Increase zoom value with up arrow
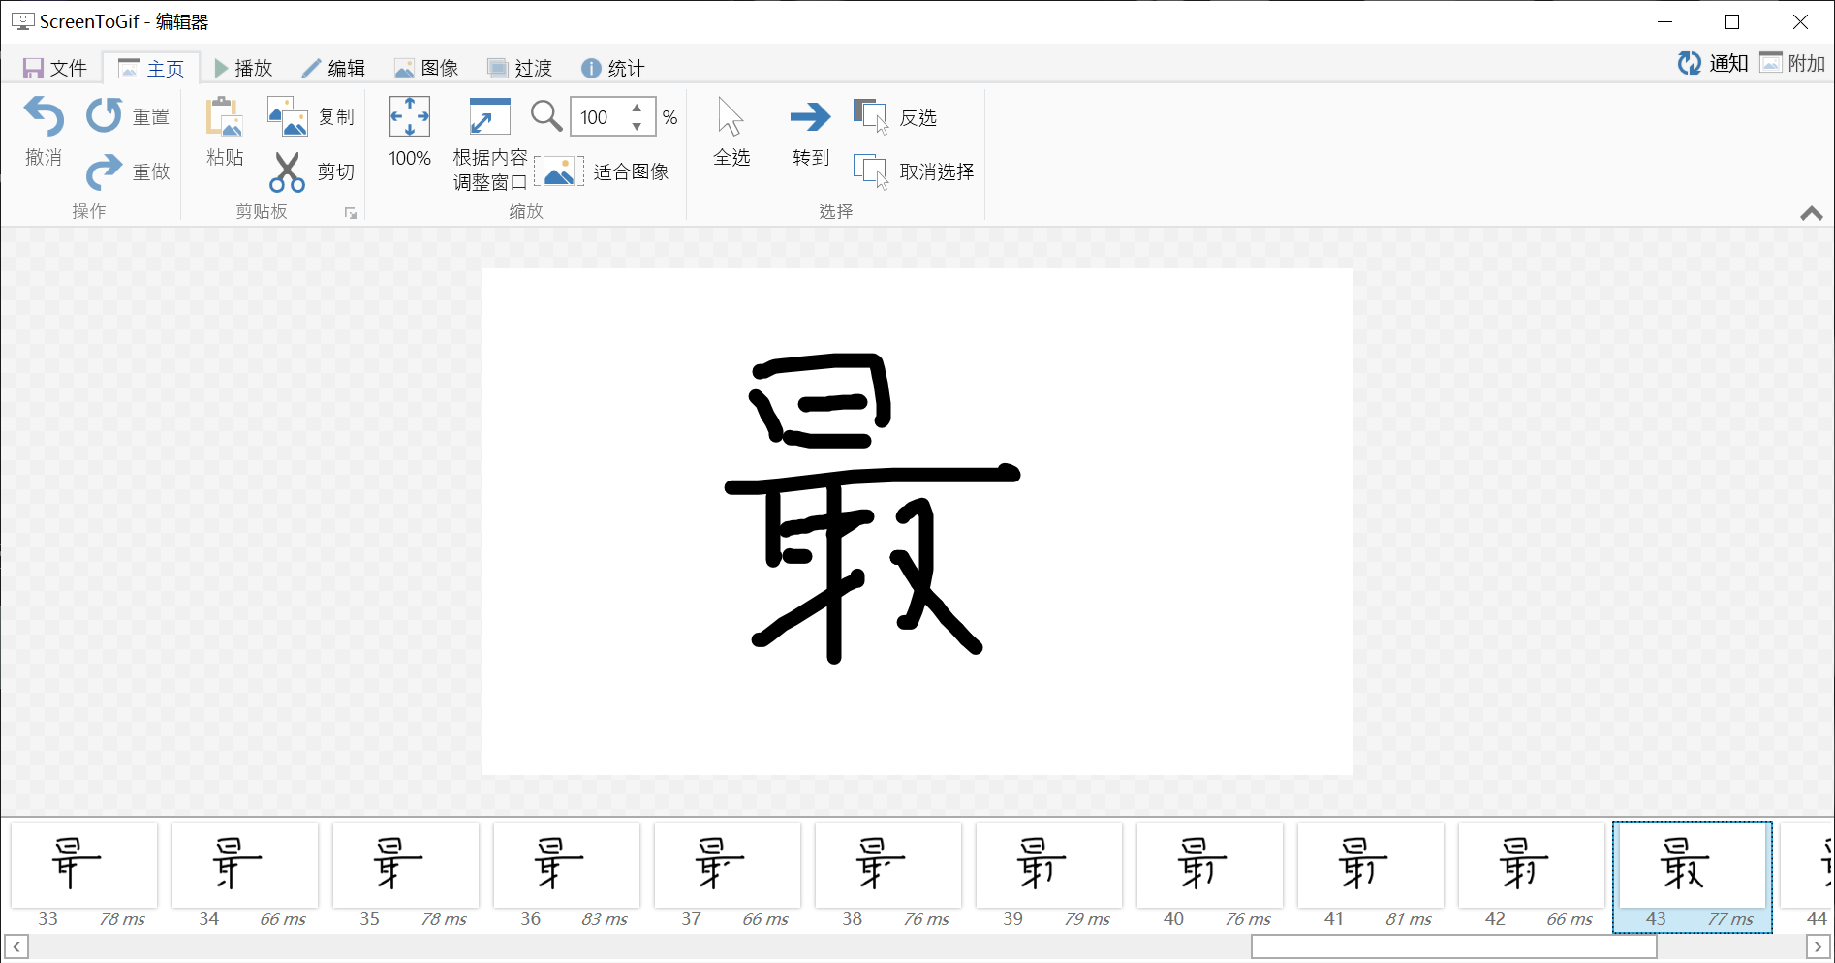 click(637, 108)
